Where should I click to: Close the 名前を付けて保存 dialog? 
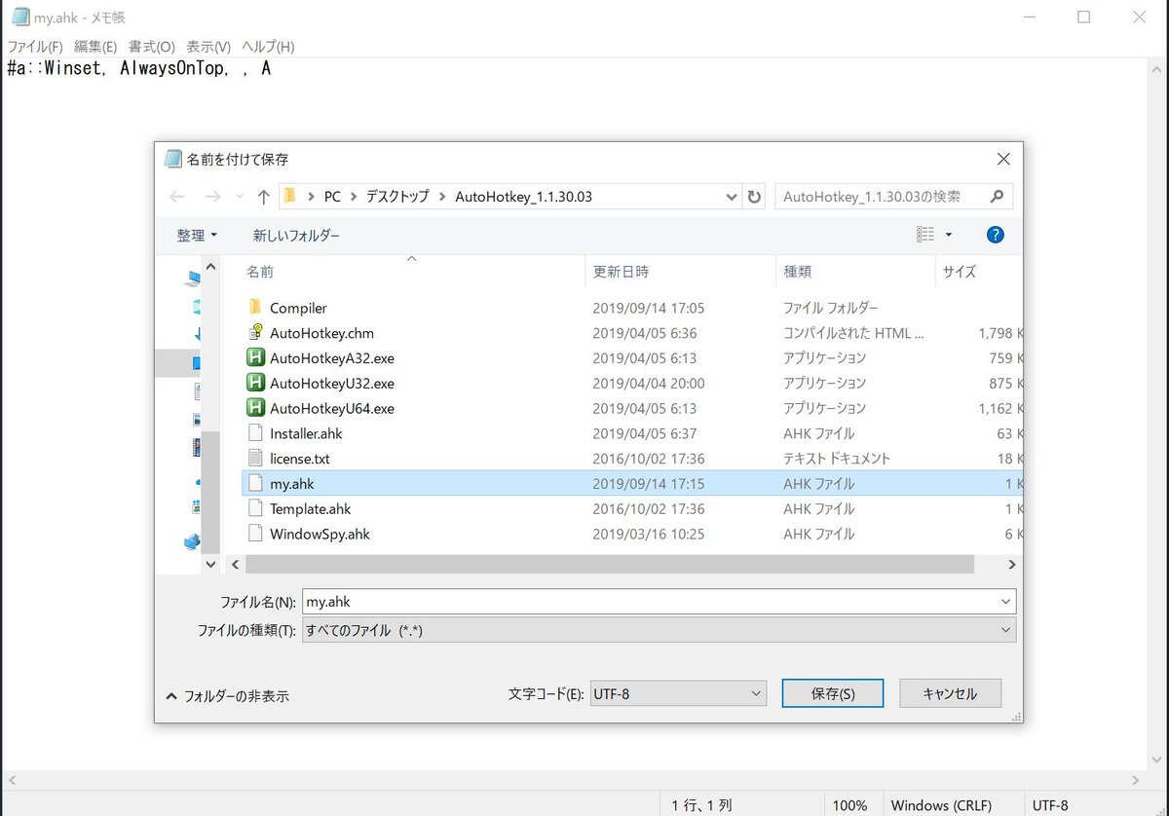pos(1003,159)
